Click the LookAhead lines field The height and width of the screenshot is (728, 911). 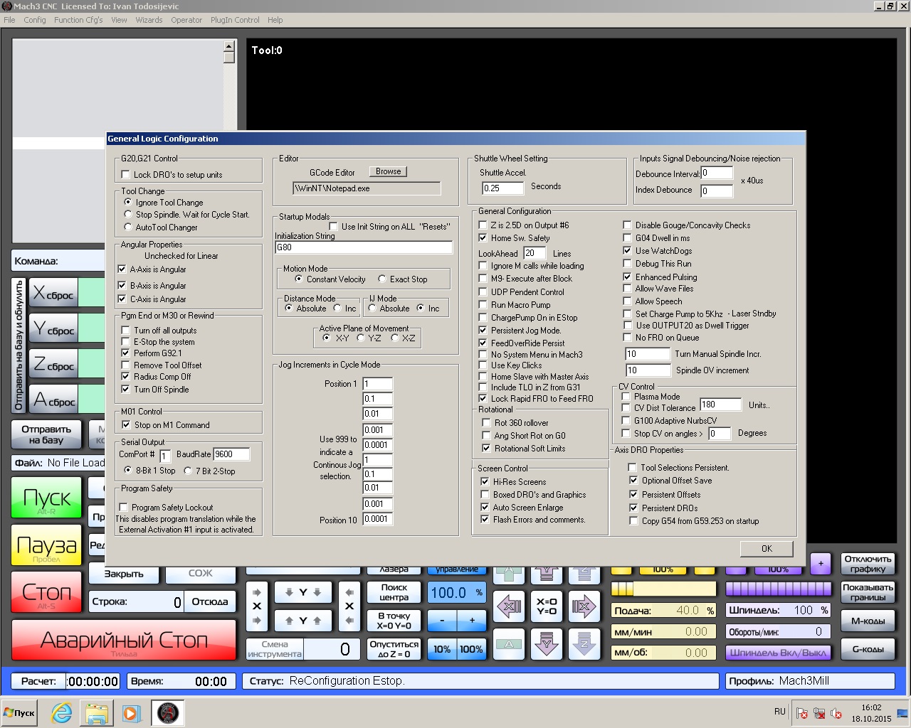tap(535, 253)
